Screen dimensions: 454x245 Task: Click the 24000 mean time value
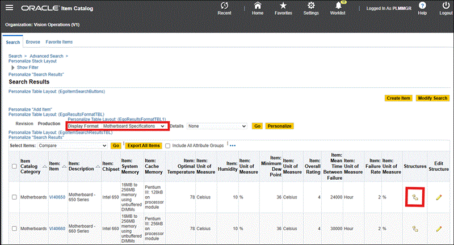(x=336, y=197)
